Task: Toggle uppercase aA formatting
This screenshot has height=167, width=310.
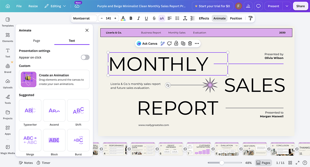Action: click(162, 18)
